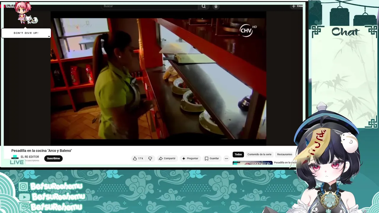Save the video with Guardar
The image size is (379, 213).
[x=212, y=159]
